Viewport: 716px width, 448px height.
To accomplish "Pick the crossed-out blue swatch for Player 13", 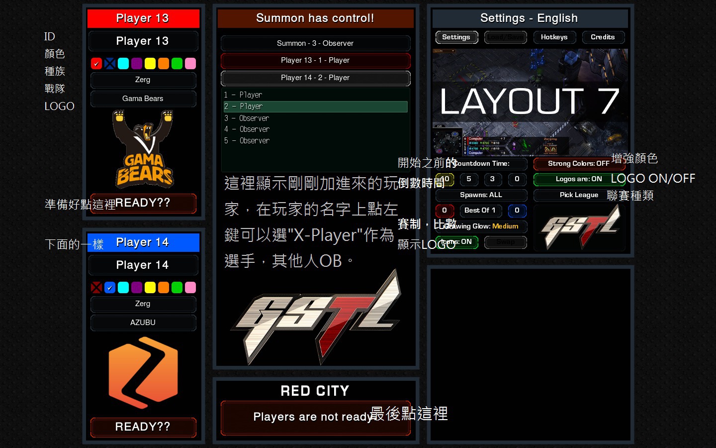I will [110, 64].
